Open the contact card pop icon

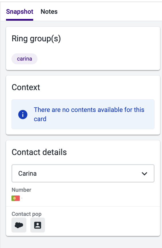coord(37,225)
